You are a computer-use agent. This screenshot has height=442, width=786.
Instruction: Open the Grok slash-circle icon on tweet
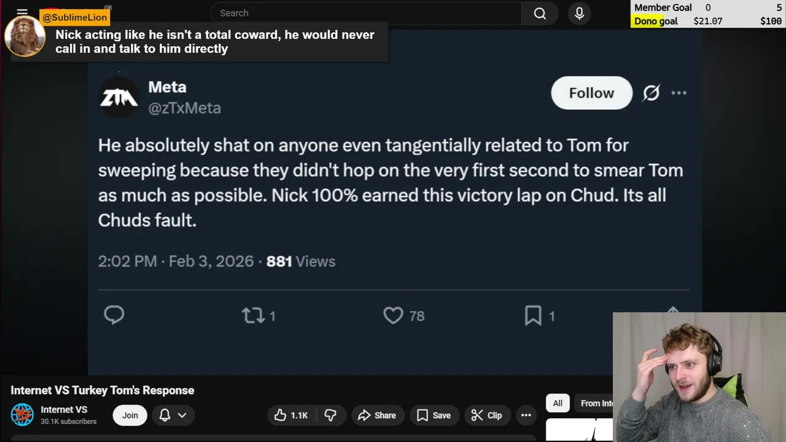click(x=651, y=93)
